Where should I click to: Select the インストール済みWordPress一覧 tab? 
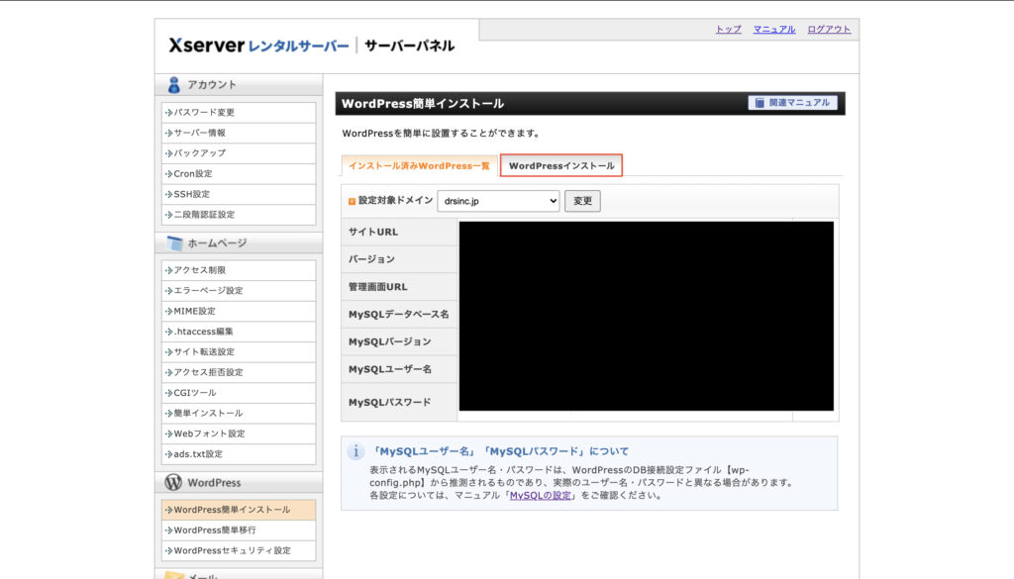point(419,166)
